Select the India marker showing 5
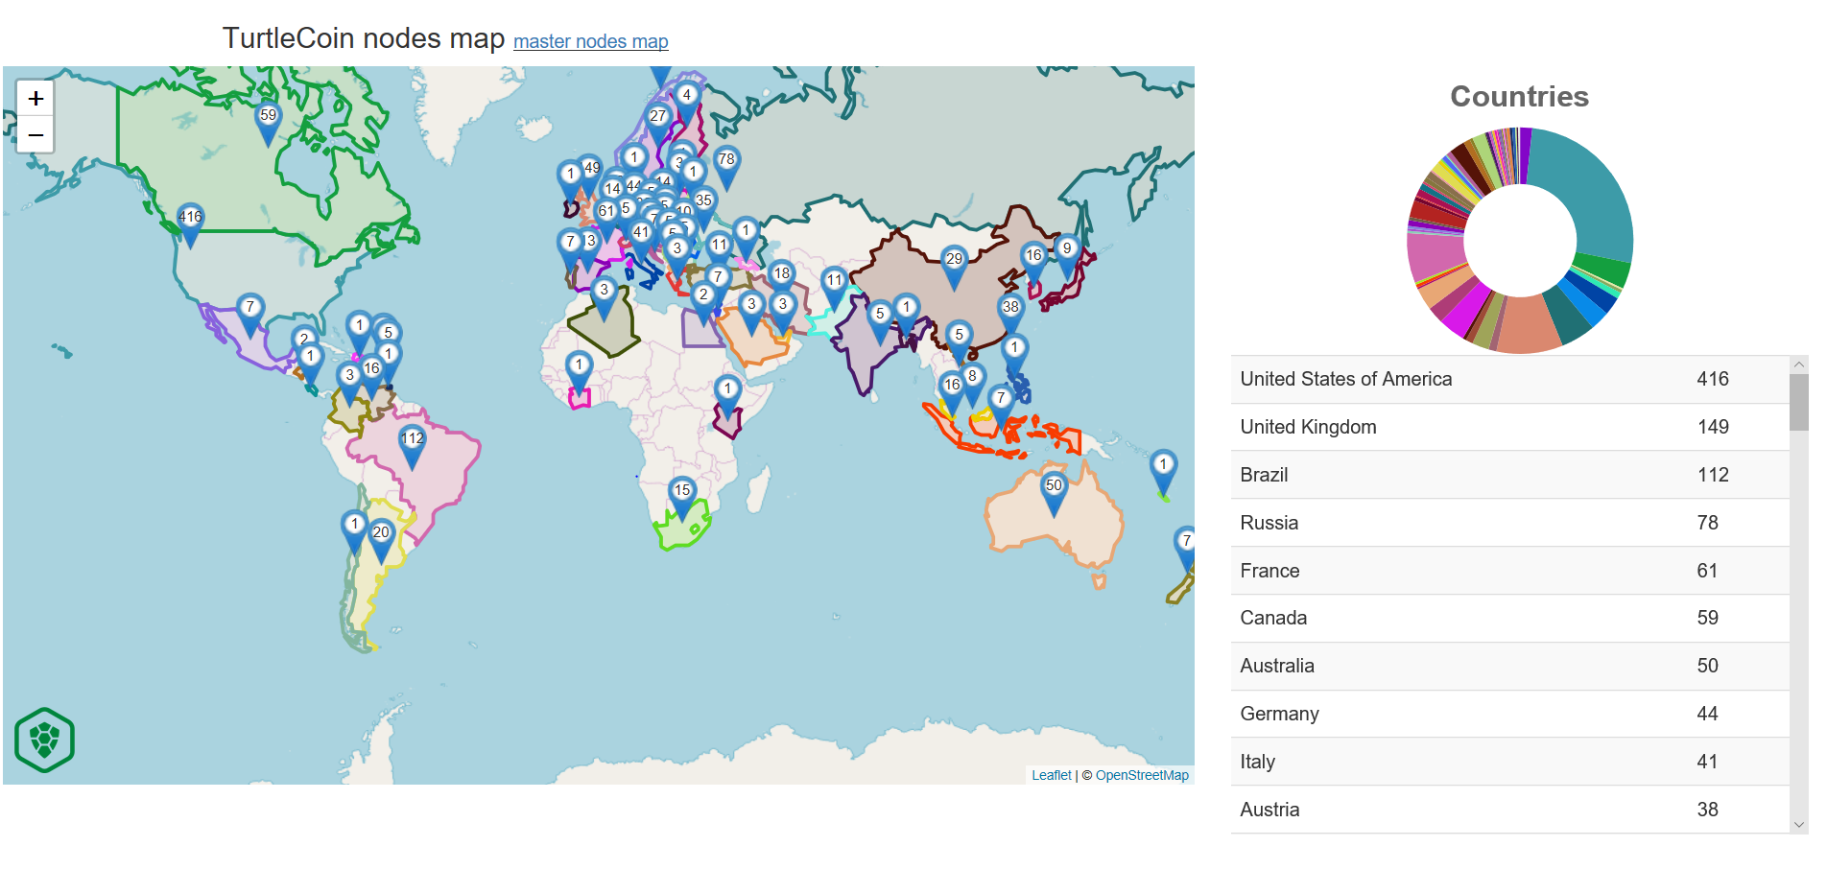This screenshot has height=870, width=1827. 880,321
